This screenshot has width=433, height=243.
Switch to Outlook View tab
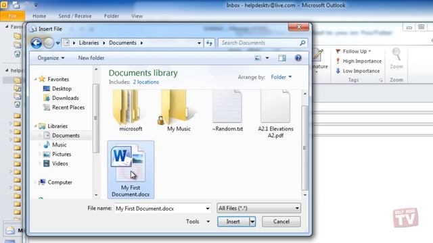pyautogui.click(x=137, y=16)
